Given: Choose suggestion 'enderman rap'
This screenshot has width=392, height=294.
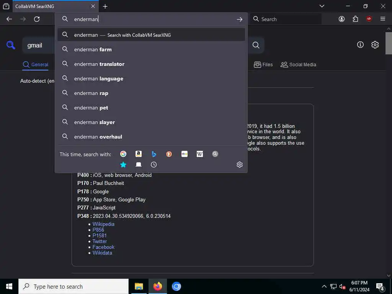Looking at the screenshot, I should pyautogui.click(x=151, y=93).
